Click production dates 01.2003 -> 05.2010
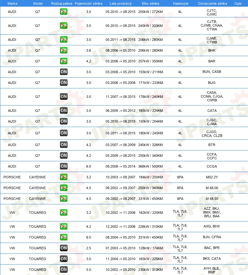The image size is (248, 275). [x=121, y=248]
